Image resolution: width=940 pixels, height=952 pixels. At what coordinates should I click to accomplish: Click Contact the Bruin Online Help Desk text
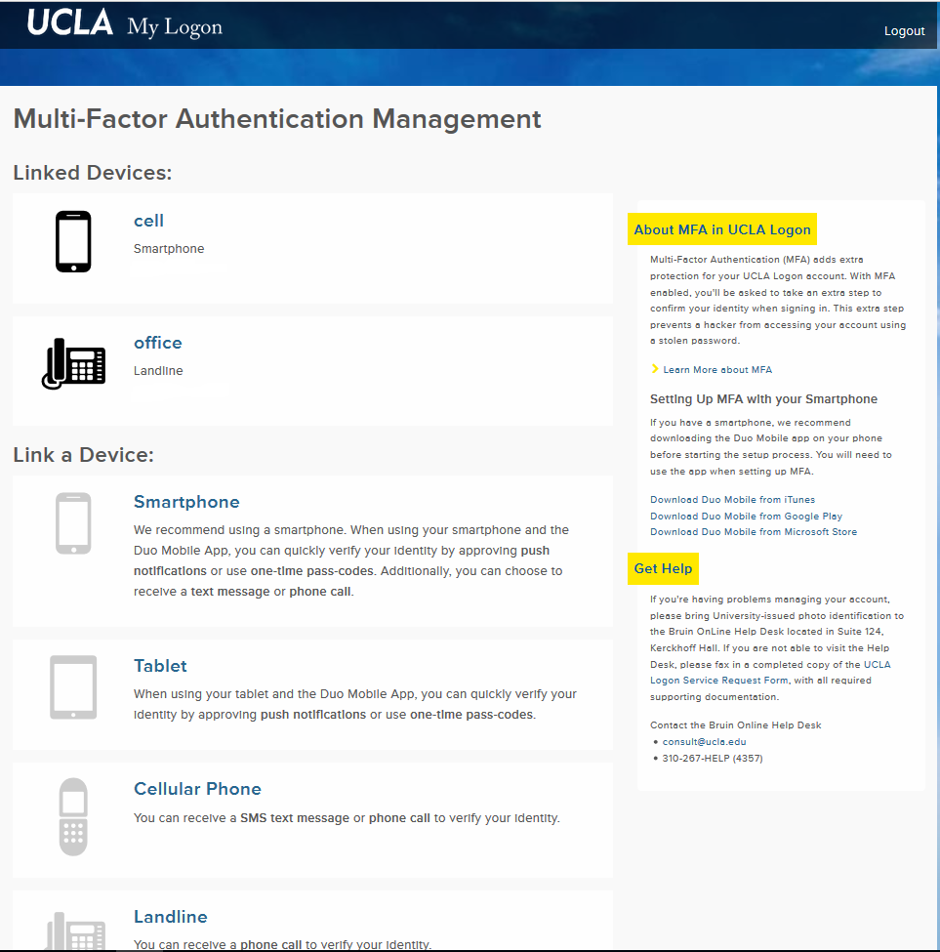click(x=735, y=724)
